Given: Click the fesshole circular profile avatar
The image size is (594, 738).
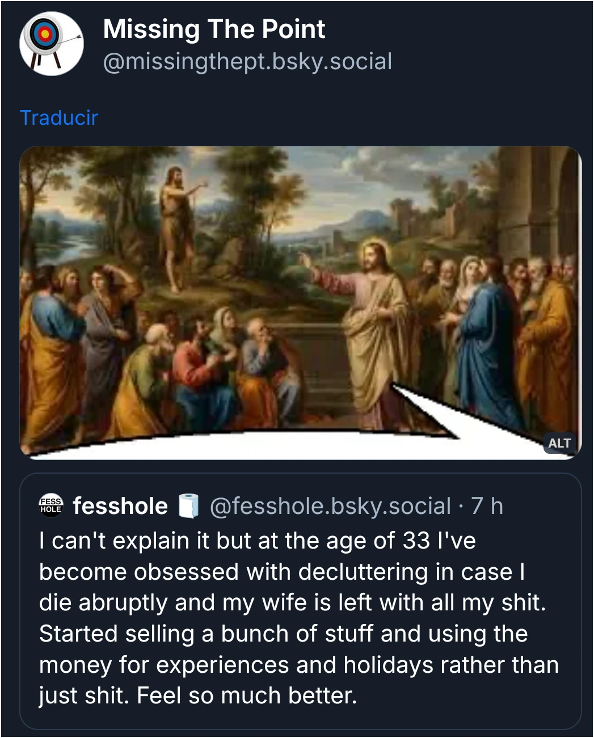Looking at the screenshot, I should 50,507.
